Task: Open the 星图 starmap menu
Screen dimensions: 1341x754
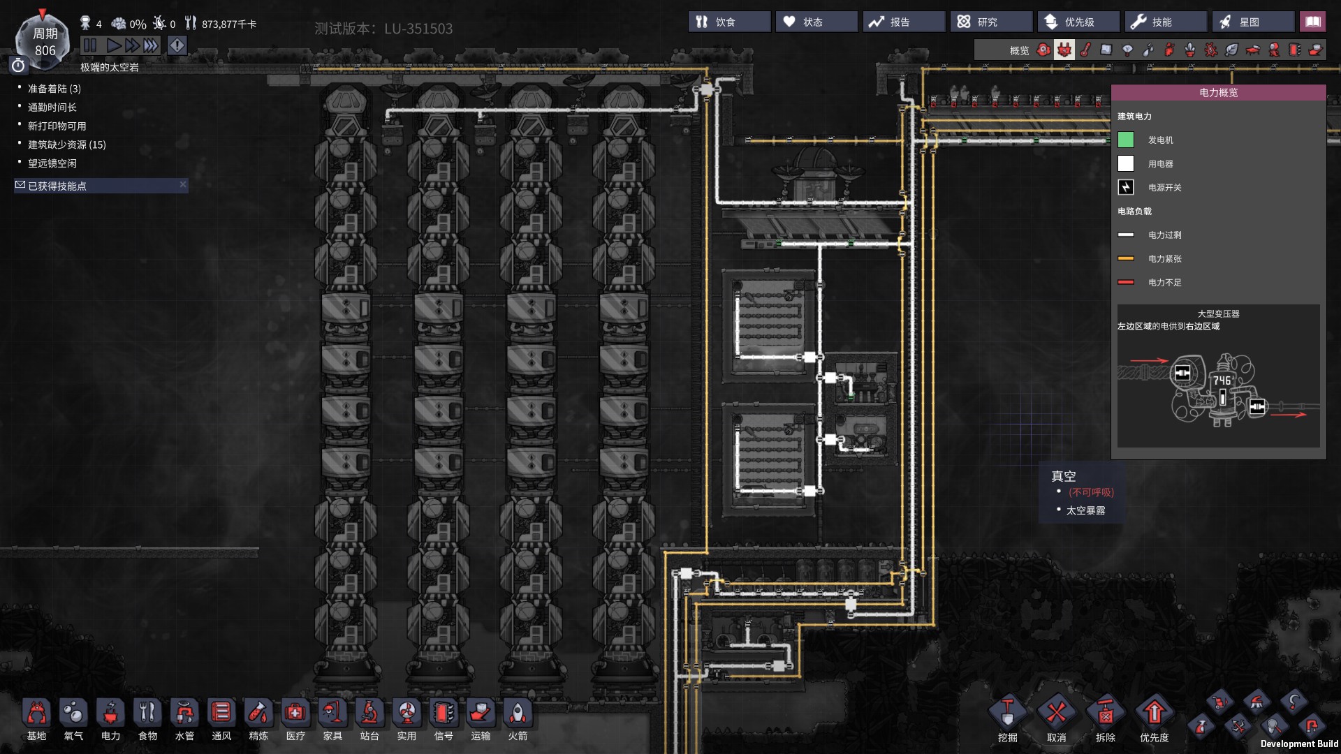Action: pyautogui.click(x=1252, y=22)
